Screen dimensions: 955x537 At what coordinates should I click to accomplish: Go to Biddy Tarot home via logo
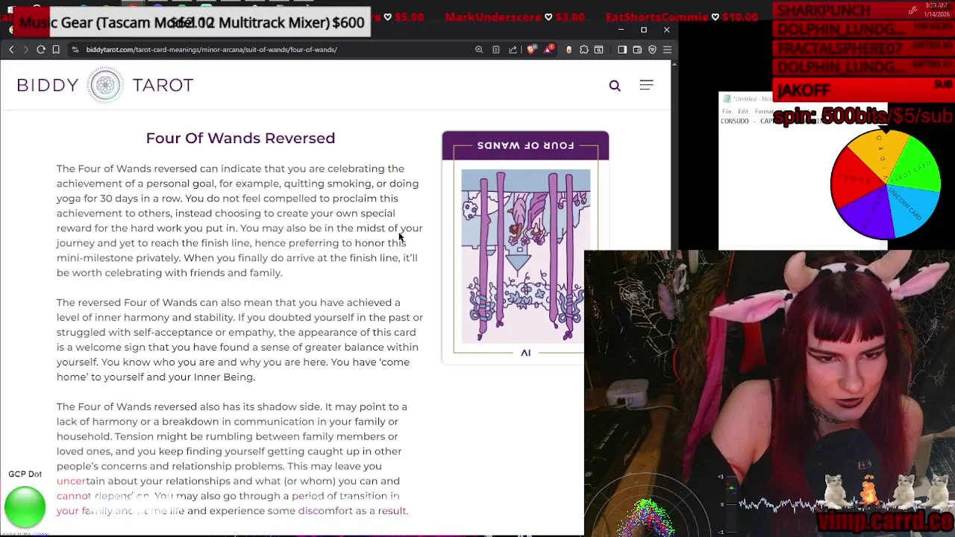pos(105,85)
